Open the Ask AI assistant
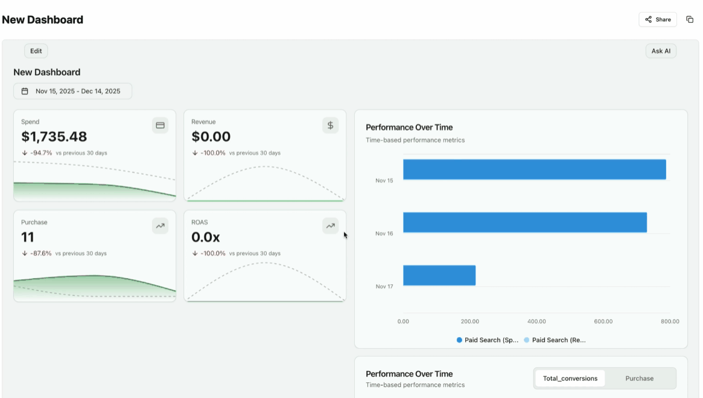 coord(661,51)
